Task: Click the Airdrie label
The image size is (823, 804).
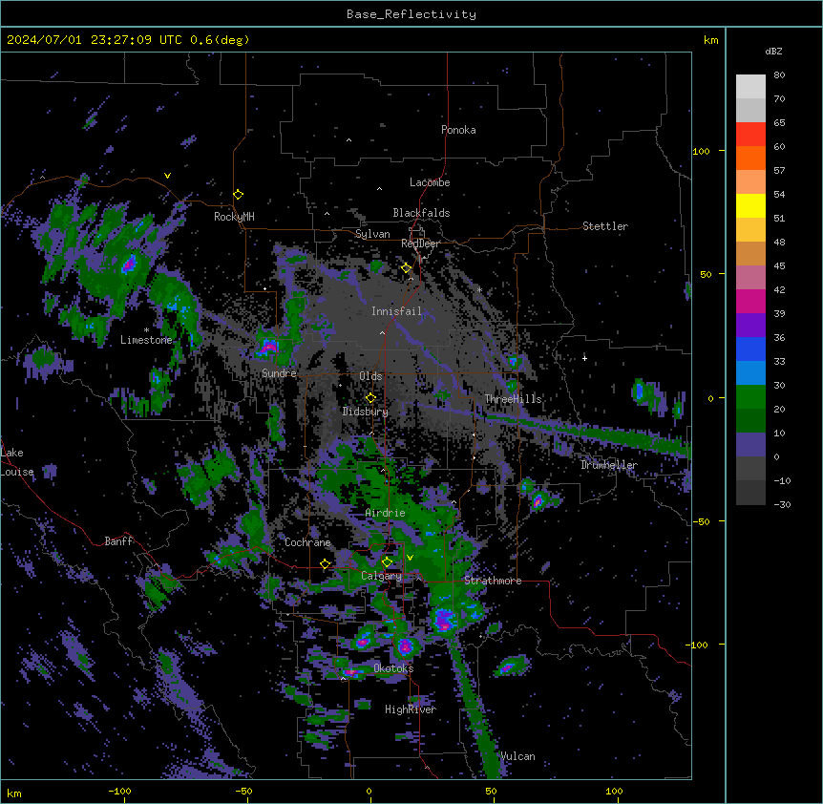Action: coord(385,513)
